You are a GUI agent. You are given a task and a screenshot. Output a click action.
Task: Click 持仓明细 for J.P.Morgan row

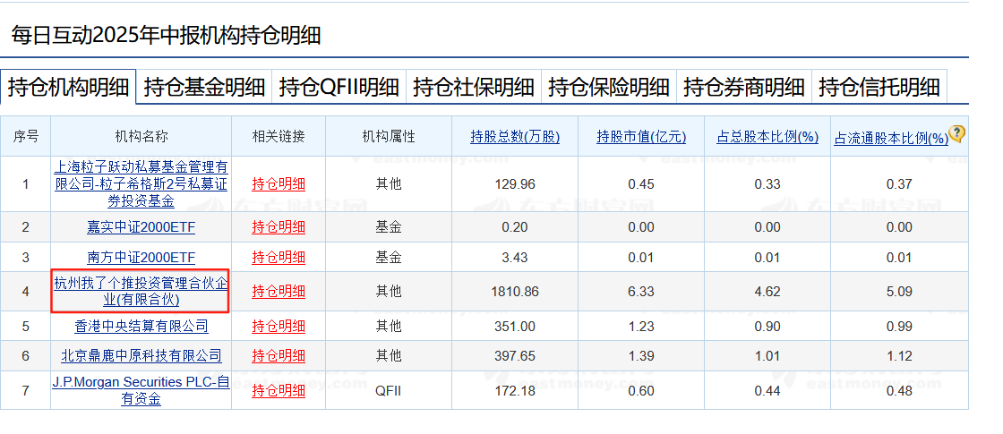pyautogui.click(x=279, y=390)
